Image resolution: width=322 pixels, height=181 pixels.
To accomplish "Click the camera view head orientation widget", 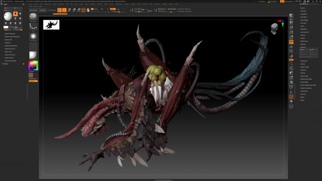I will (274, 29).
